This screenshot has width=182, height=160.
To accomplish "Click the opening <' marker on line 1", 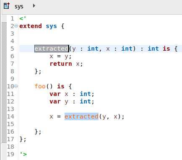I will pyautogui.click(x=23, y=18).
